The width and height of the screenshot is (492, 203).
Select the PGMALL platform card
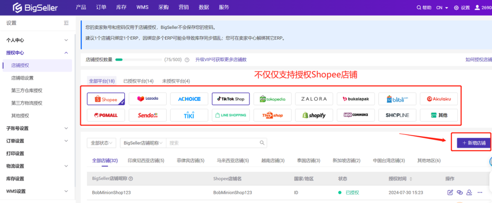pos(106,115)
